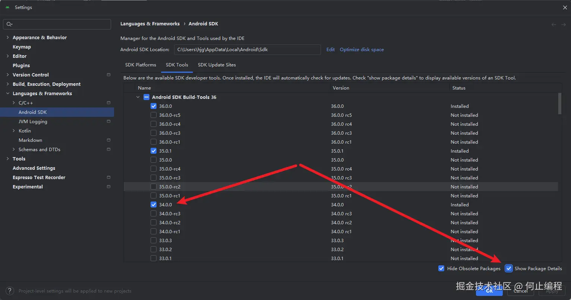Screen dimensions: 571x300
Task: Collapse the Android SDK Build-Tools 36 group
Action: pos(138,97)
